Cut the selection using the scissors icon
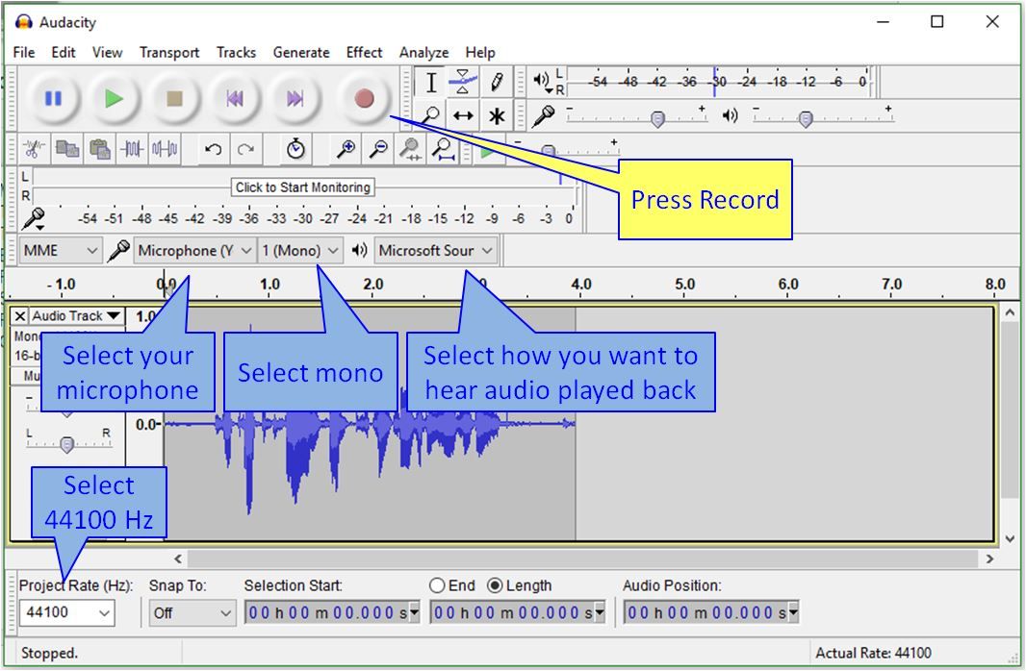 (32, 150)
